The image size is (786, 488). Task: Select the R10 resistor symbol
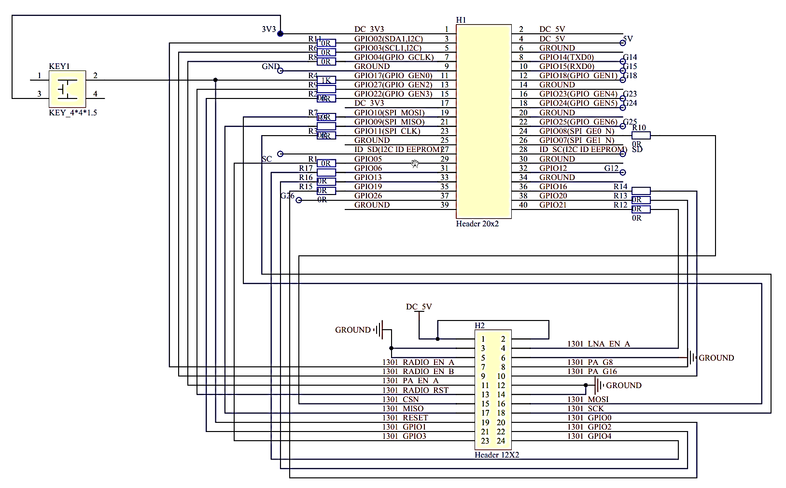pyautogui.click(x=641, y=136)
